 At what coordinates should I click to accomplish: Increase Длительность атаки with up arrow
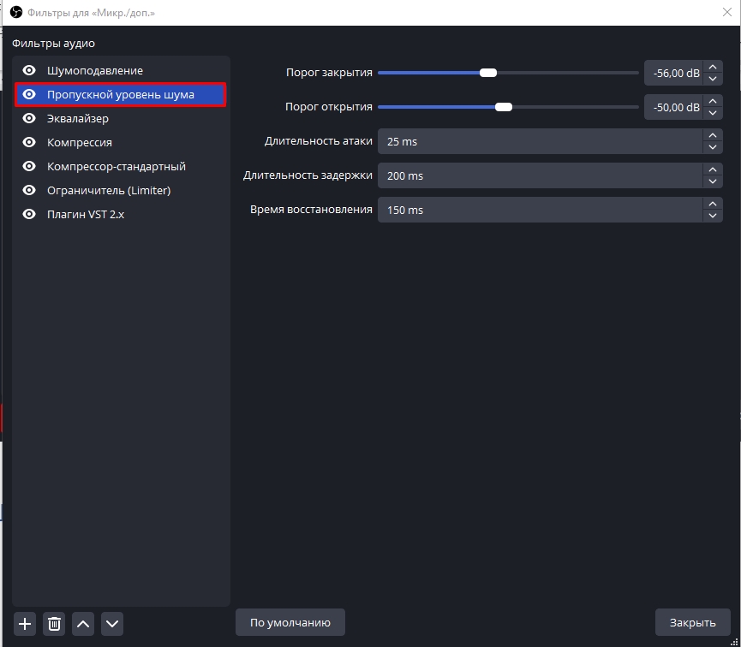[713, 135]
